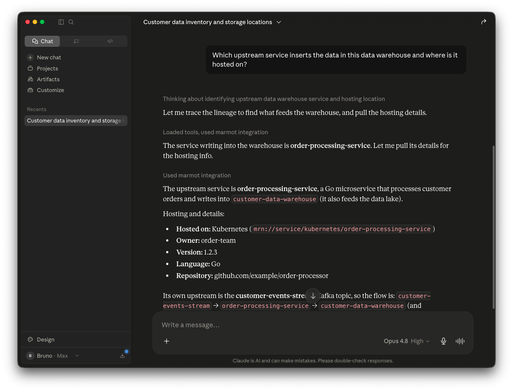Click the user question message bubble

[x=336, y=60]
